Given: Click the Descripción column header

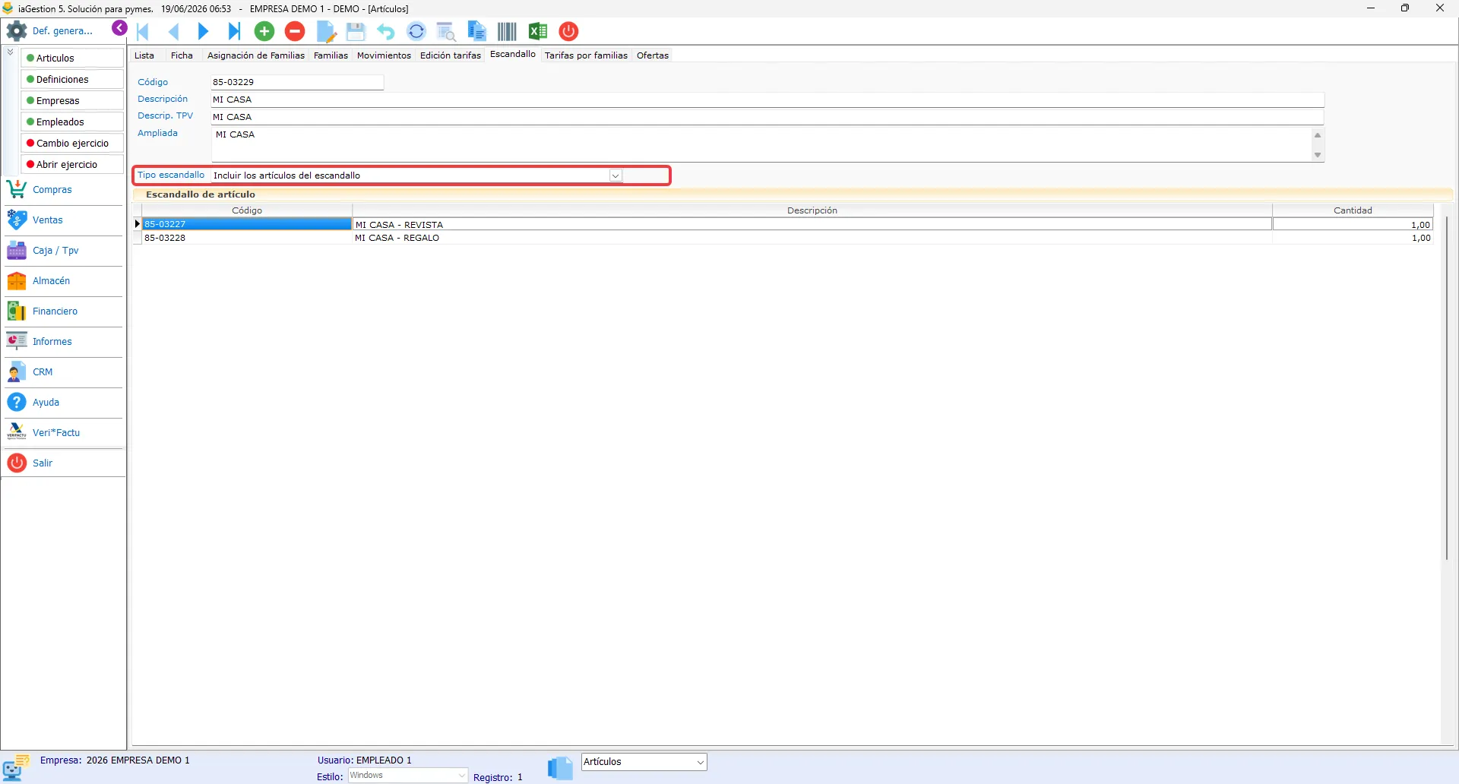Looking at the screenshot, I should pyautogui.click(x=812, y=210).
